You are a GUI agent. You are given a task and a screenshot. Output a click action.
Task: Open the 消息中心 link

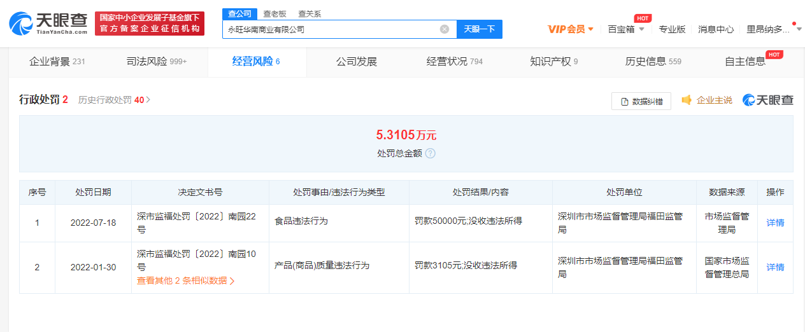click(716, 29)
